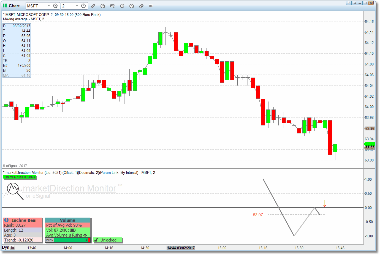Click the MSFT, MICROSOFT CORP chart title line
This screenshot has height=255, width=380.
click(x=52, y=15)
